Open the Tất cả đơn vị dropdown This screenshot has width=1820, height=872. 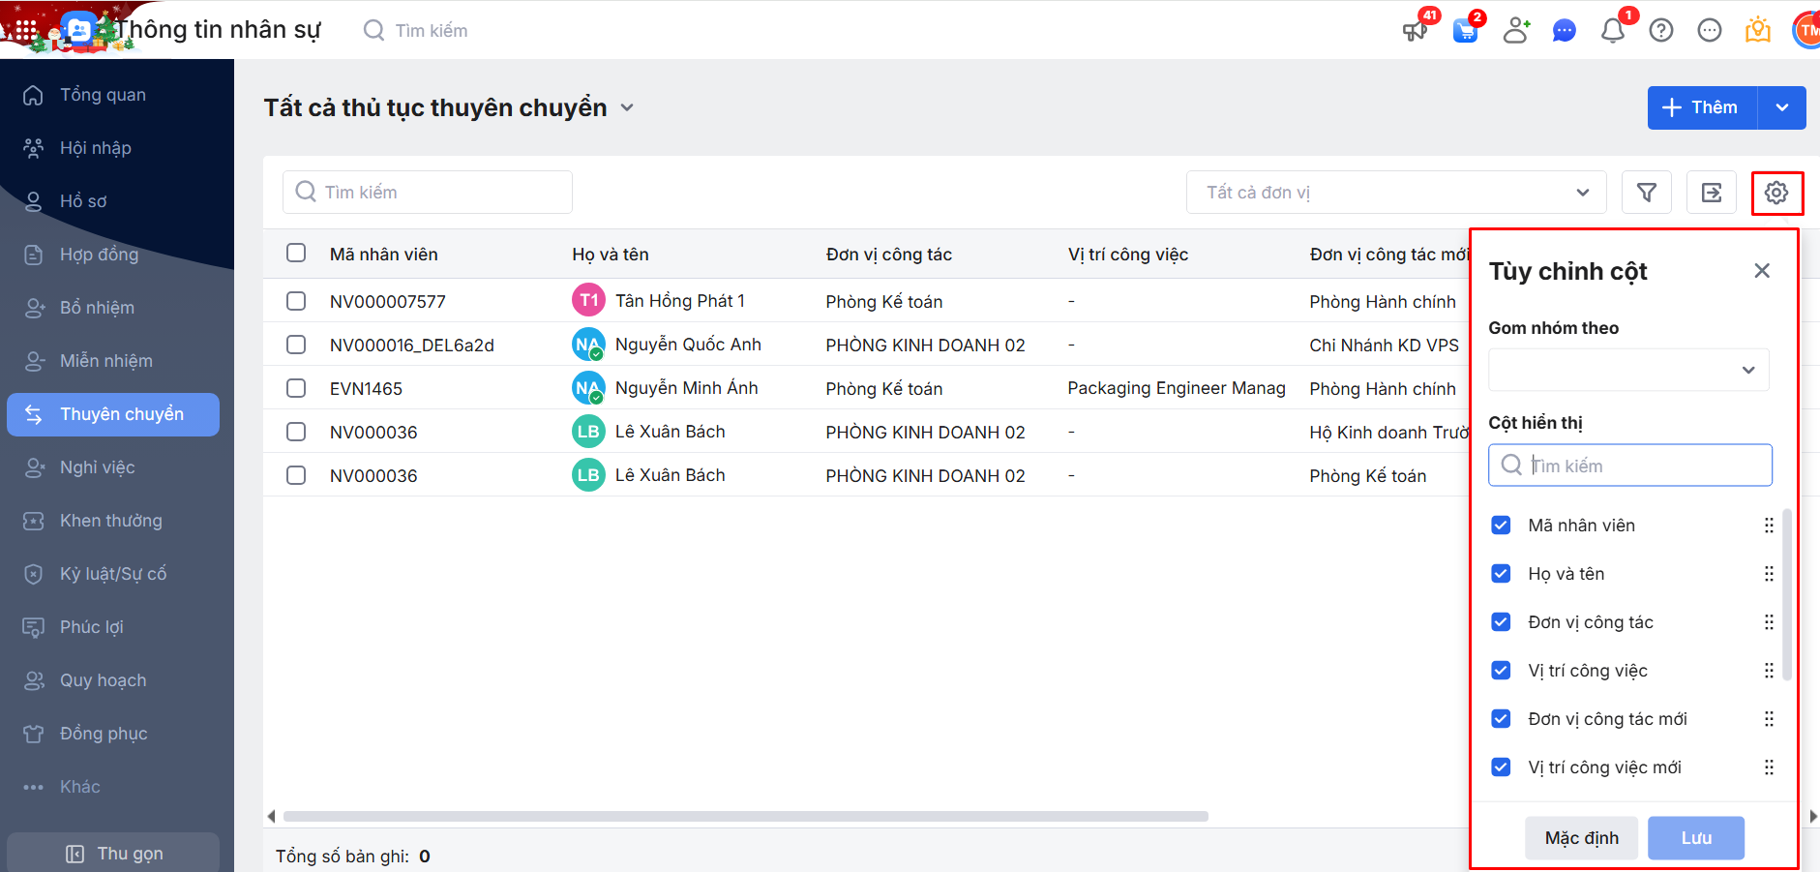[x=1395, y=193]
